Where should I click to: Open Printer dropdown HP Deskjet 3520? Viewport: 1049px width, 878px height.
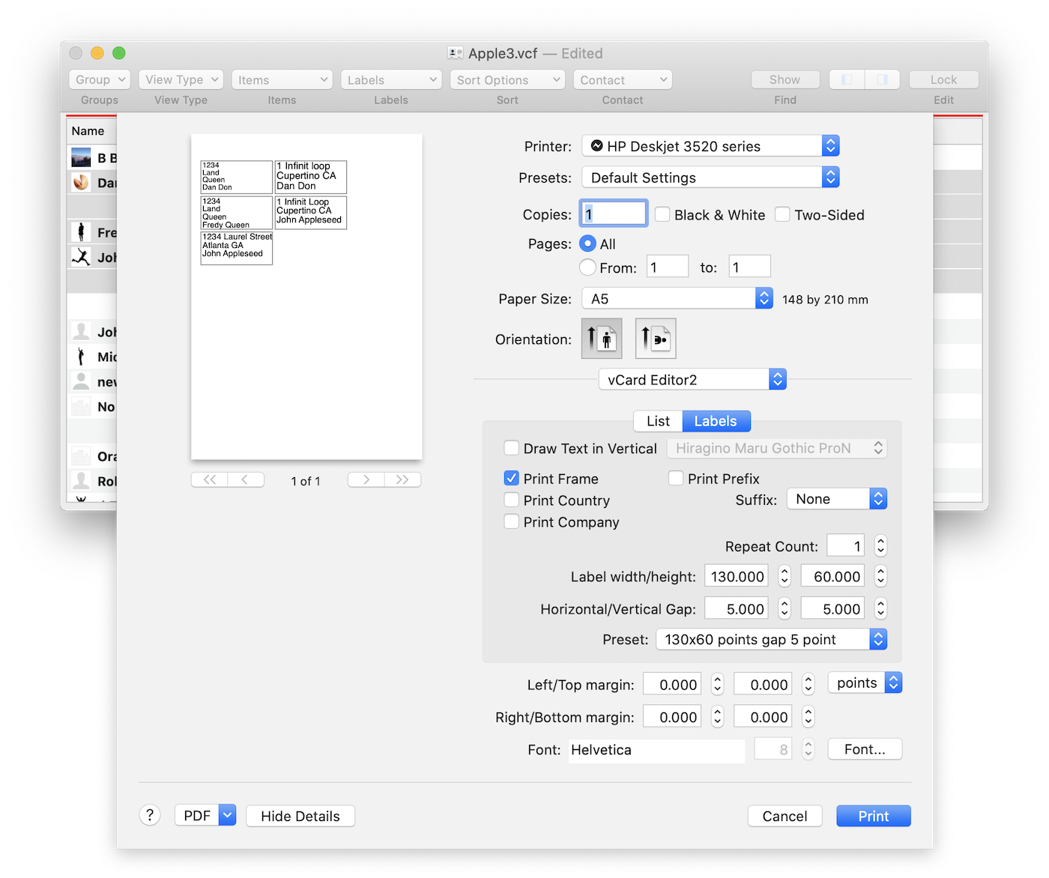pos(710,146)
